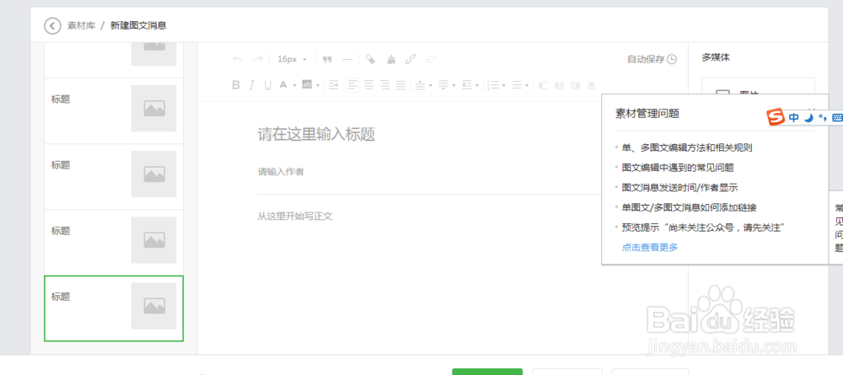Open link about 尚未关注公众号 preview prompt
Image resolution: width=843 pixels, height=375 pixels.
click(704, 228)
